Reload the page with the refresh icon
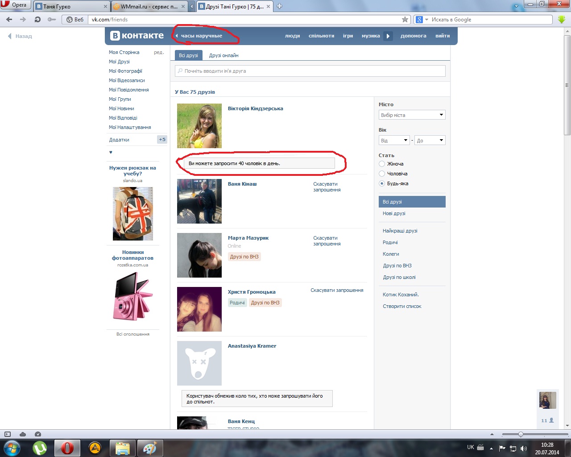Image resolution: width=571 pixels, height=457 pixels. click(x=37, y=20)
